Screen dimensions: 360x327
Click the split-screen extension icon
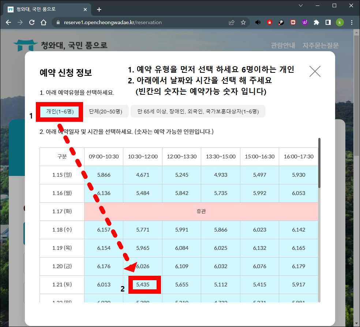328,22
